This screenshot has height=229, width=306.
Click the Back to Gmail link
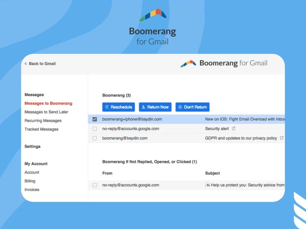(x=42, y=64)
